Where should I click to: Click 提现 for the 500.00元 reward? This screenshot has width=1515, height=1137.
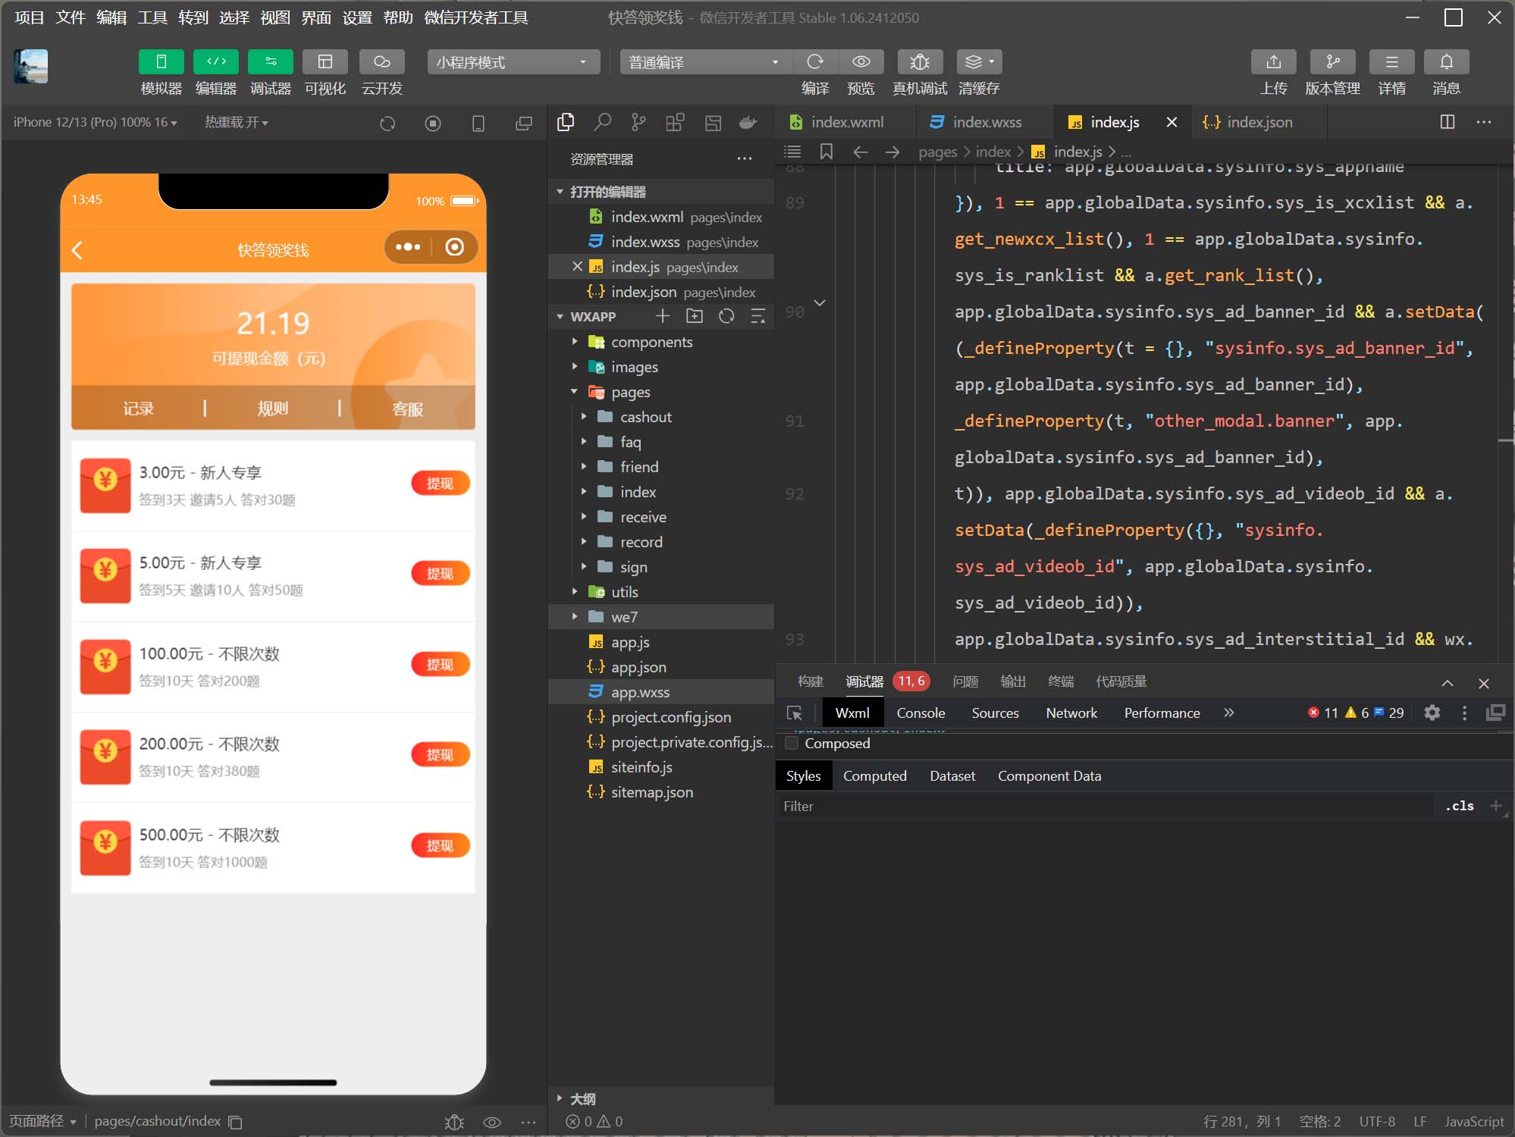[x=441, y=845]
